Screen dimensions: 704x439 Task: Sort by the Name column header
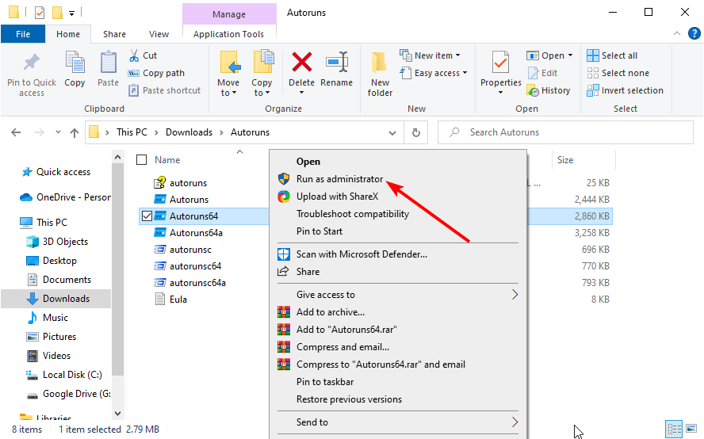click(167, 160)
